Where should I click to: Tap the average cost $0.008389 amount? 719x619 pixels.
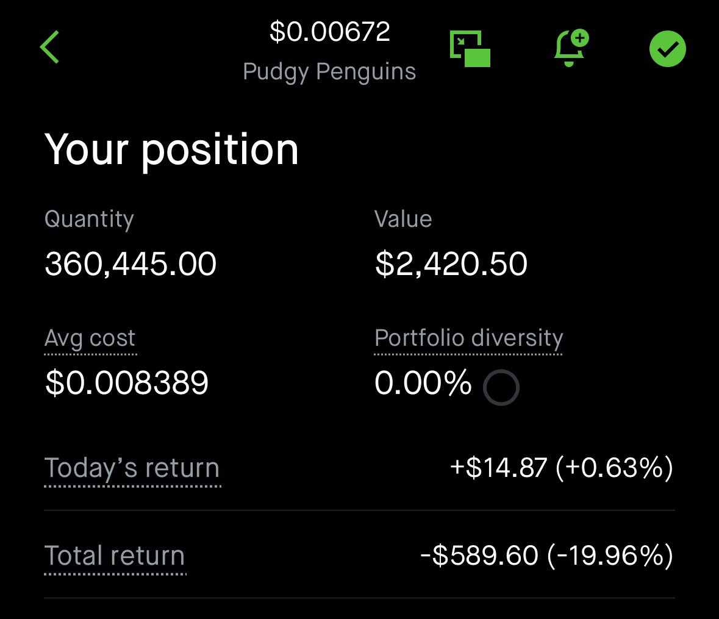pyautogui.click(x=127, y=383)
